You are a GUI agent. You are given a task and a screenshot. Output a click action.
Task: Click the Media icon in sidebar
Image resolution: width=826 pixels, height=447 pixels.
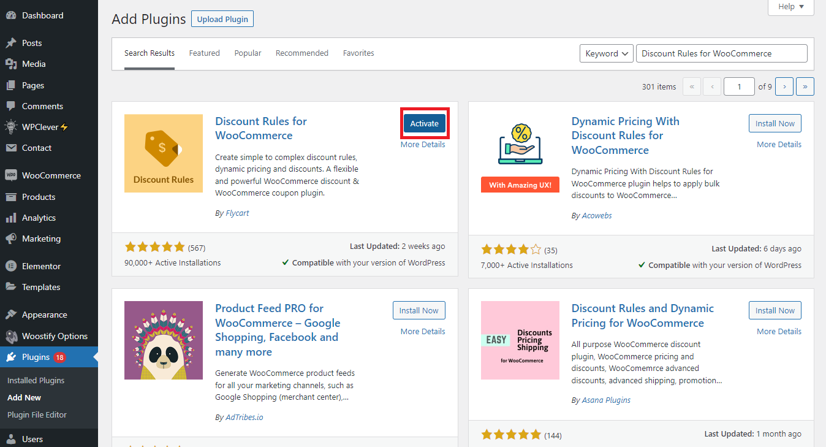click(11, 64)
